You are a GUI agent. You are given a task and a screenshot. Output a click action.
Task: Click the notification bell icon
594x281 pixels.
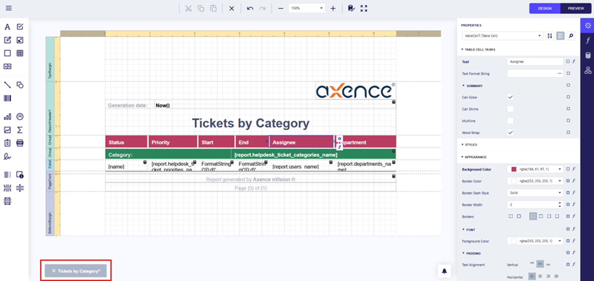(x=444, y=271)
